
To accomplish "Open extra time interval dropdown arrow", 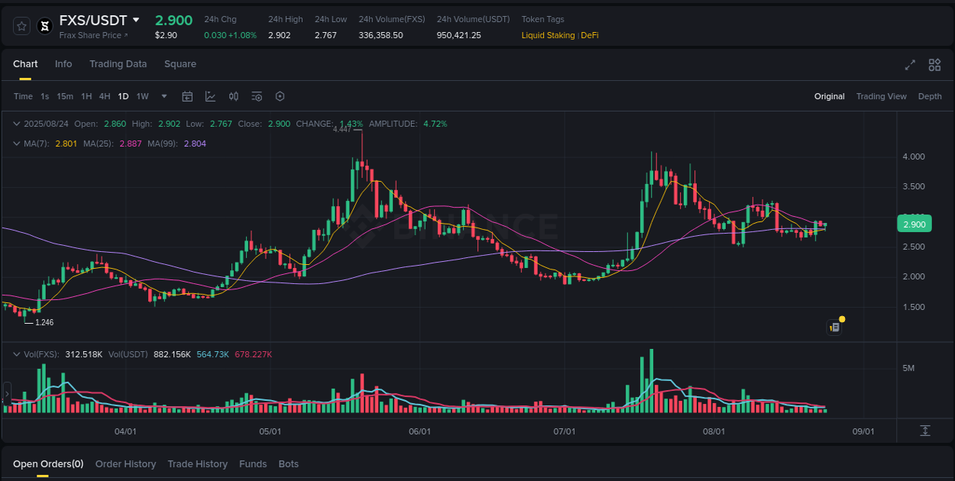I will pos(163,96).
